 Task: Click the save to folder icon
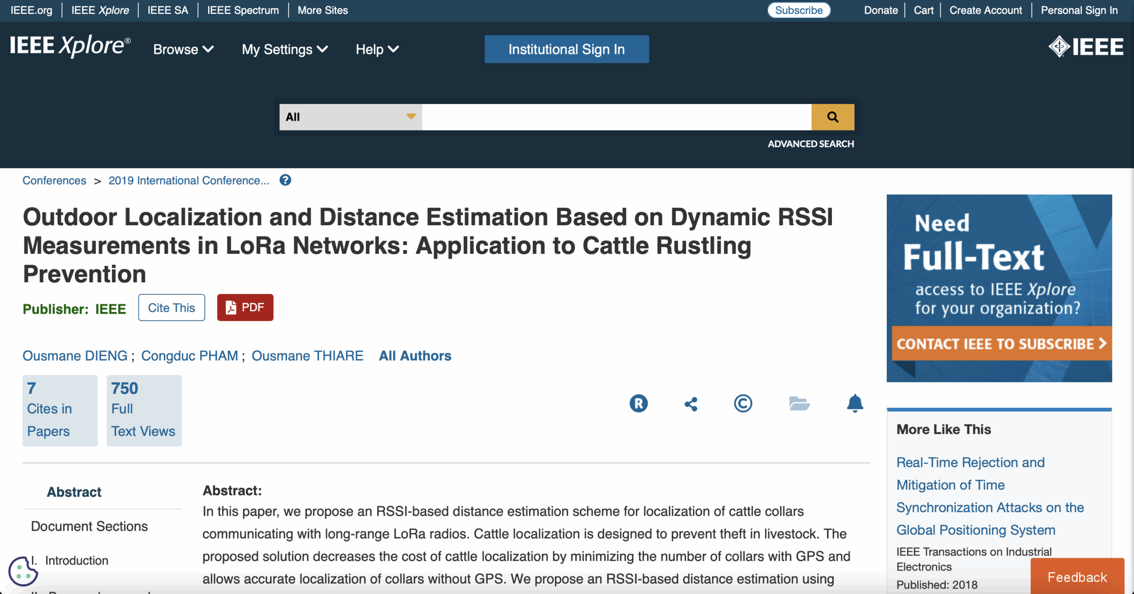[799, 403]
